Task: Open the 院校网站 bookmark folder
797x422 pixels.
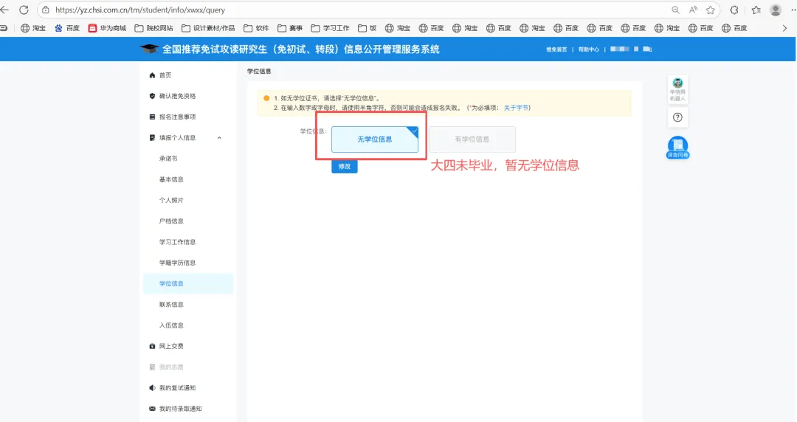Action: (153, 28)
